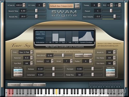Click the yellow highlighted piano key
129x97 pixels.
(57, 92)
